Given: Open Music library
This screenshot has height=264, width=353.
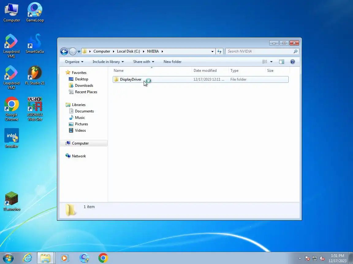Looking at the screenshot, I should (x=80, y=118).
